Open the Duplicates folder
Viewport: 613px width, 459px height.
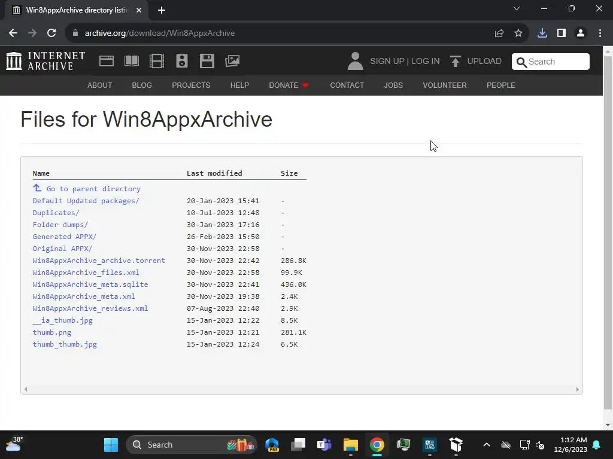point(56,213)
